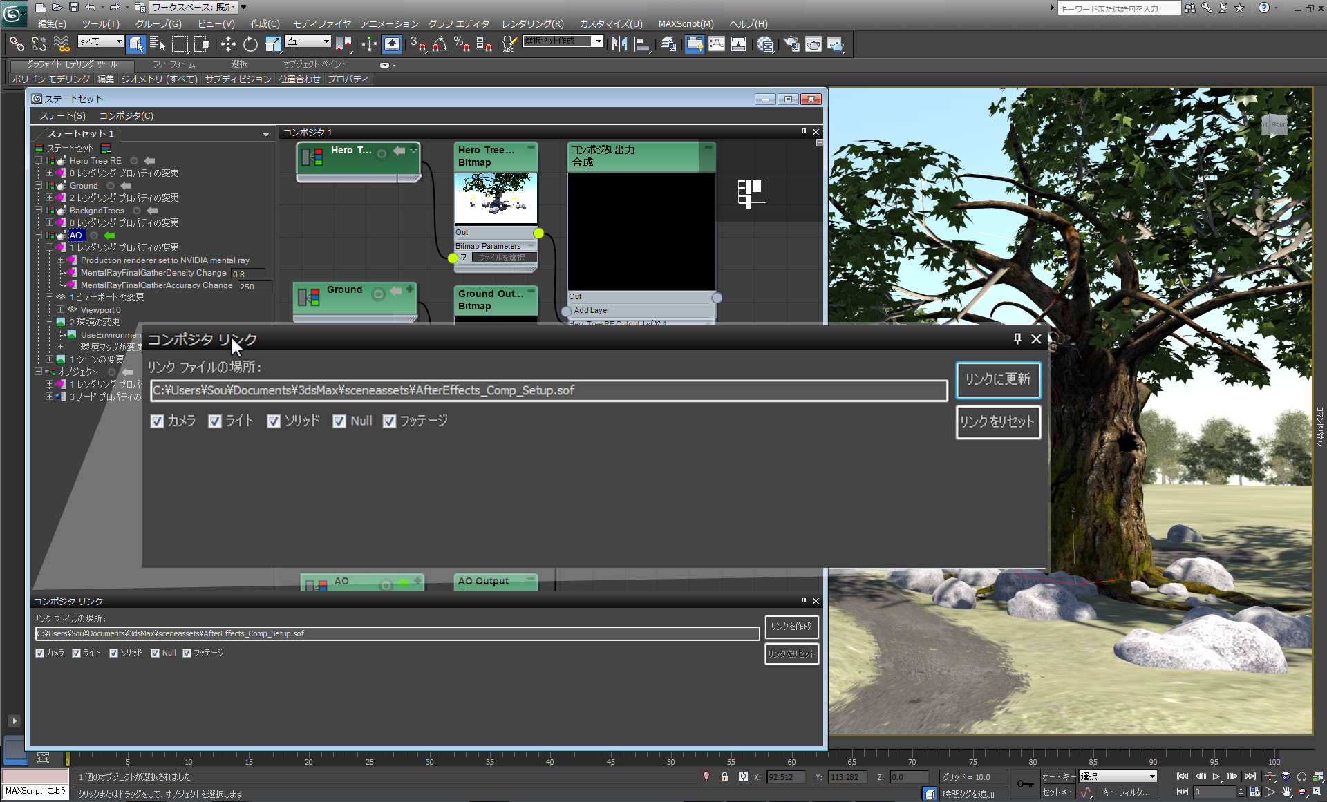
Task: Select the Rotate transform tool
Action: click(x=250, y=45)
